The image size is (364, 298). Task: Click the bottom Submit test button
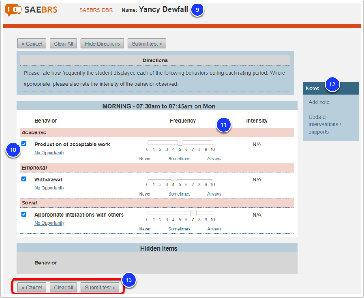pyautogui.click(x=100, y=288)
